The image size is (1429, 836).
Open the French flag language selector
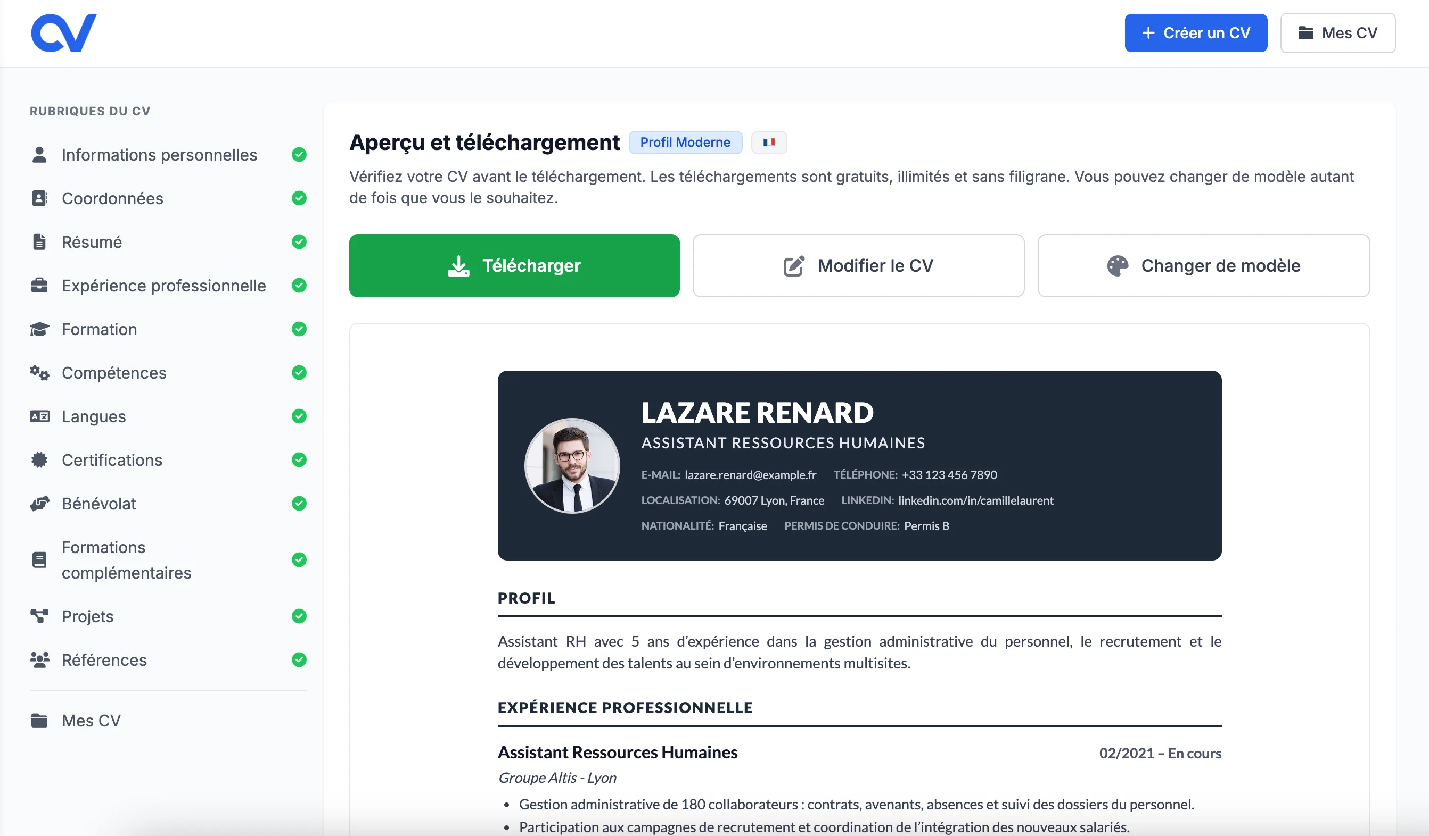click(x=768, y=142)
